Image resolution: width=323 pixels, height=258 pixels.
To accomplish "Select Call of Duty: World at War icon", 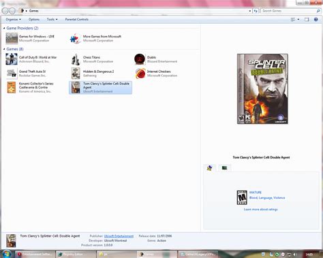I will (x=12, y=59).
